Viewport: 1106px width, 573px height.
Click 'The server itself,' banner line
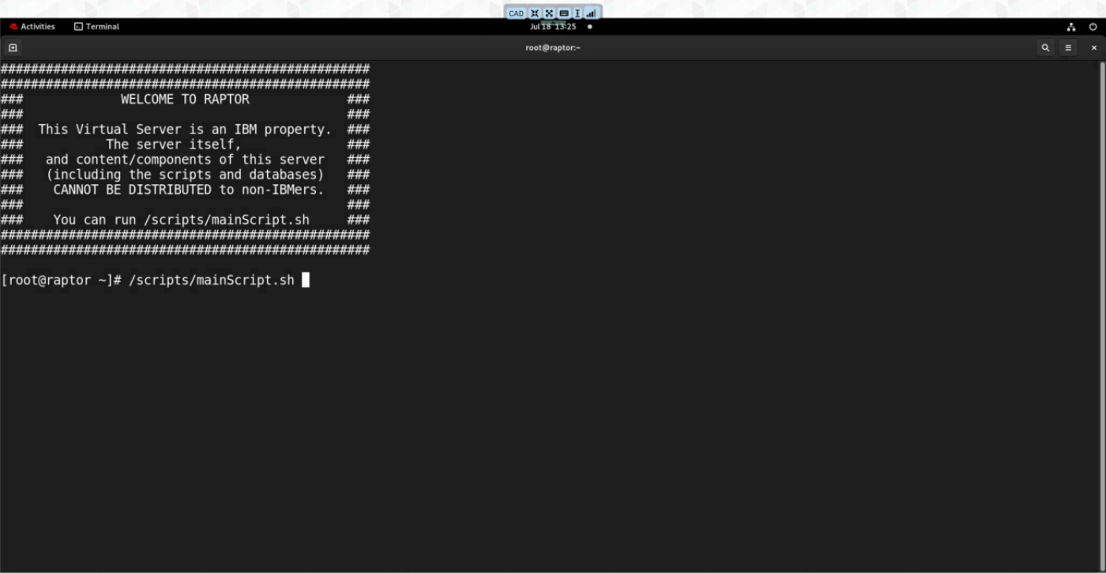[x=174, y=144]
